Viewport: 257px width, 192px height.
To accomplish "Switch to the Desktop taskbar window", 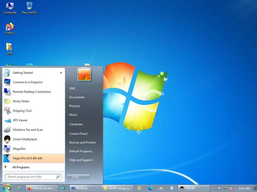I will click(85, 188).
